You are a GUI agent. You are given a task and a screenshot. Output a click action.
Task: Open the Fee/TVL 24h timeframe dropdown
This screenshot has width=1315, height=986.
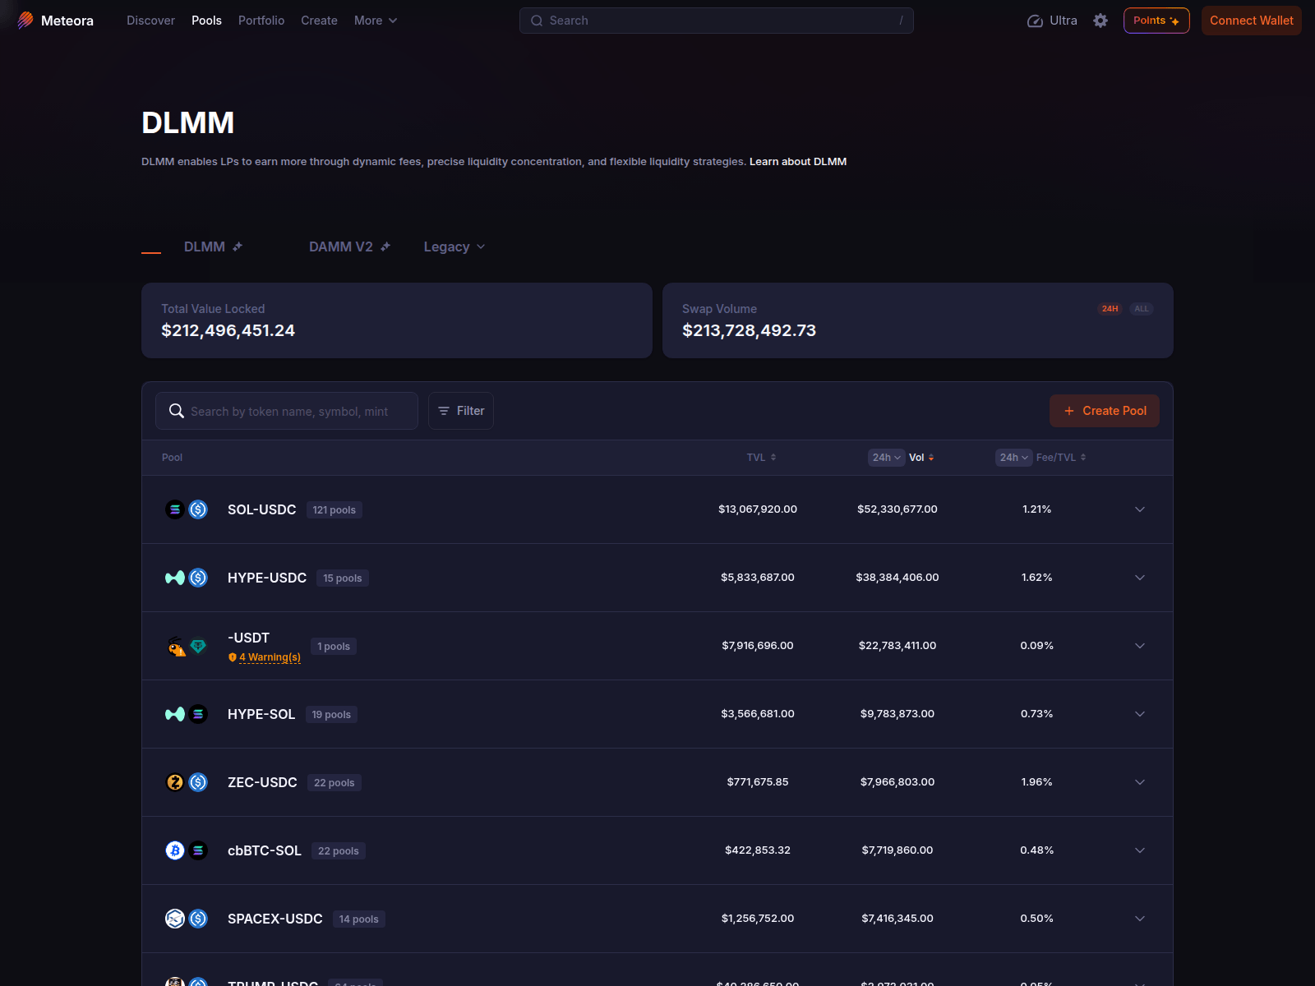[x=1014, y=458]
